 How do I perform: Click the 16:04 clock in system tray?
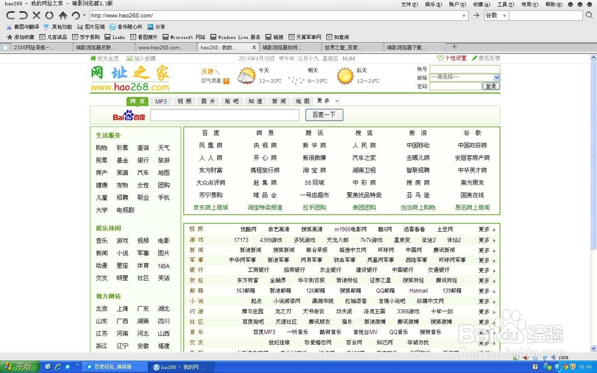point(585,367)
